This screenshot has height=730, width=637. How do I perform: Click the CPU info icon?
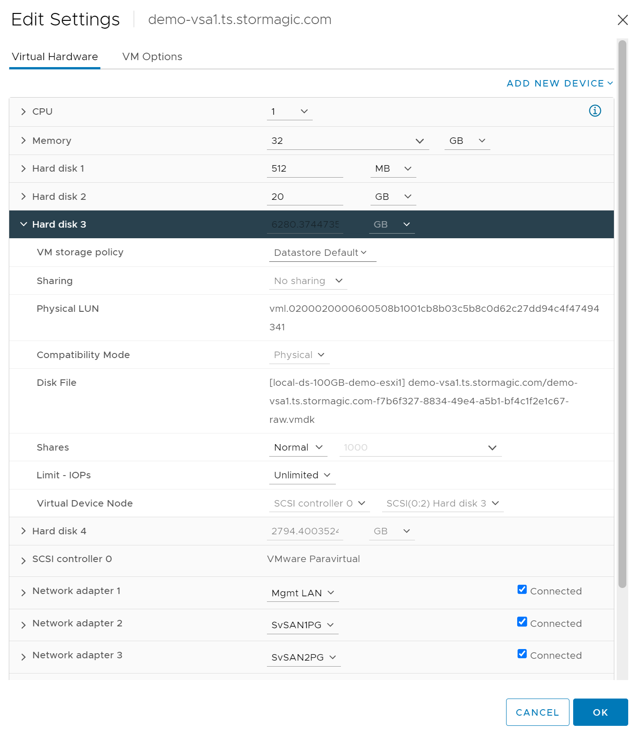tap(595, 111)
